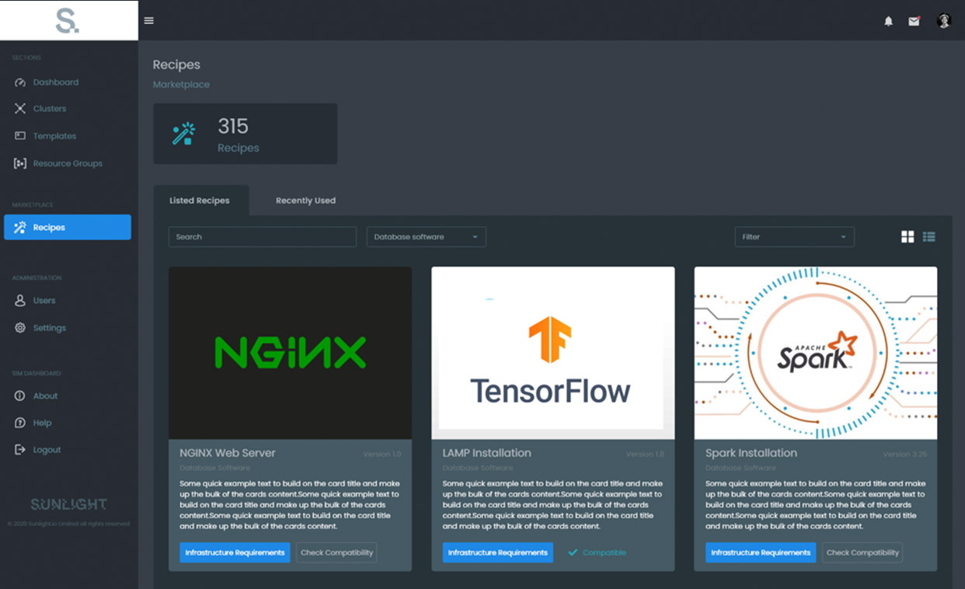Click the Help question icon
This screenshot has width=965, height=589.
20,423
